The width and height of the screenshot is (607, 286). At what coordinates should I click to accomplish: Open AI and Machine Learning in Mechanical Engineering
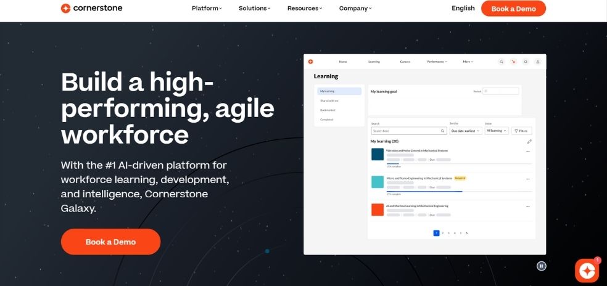click(417, 206)
